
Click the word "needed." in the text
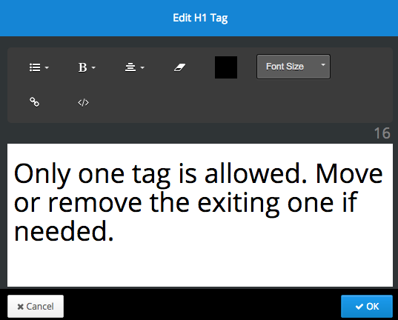point(64,231)
